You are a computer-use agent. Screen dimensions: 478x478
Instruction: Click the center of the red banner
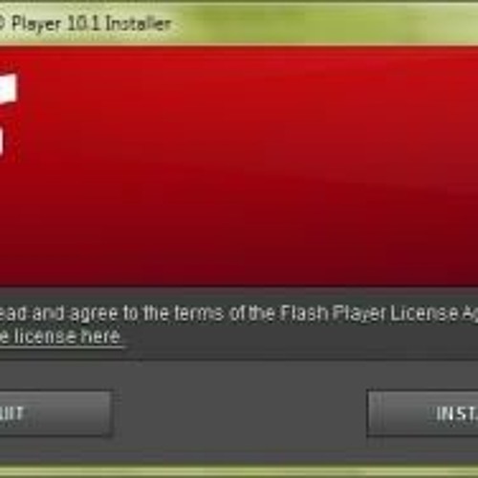(x=239, y=165)
